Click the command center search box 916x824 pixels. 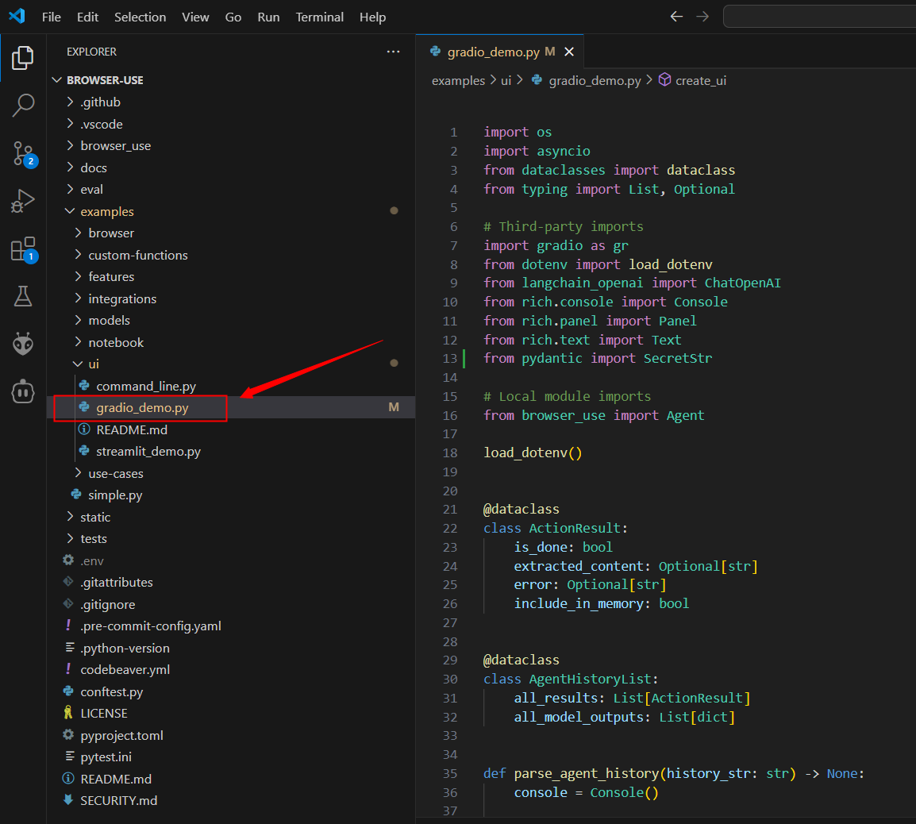point(819,17)
